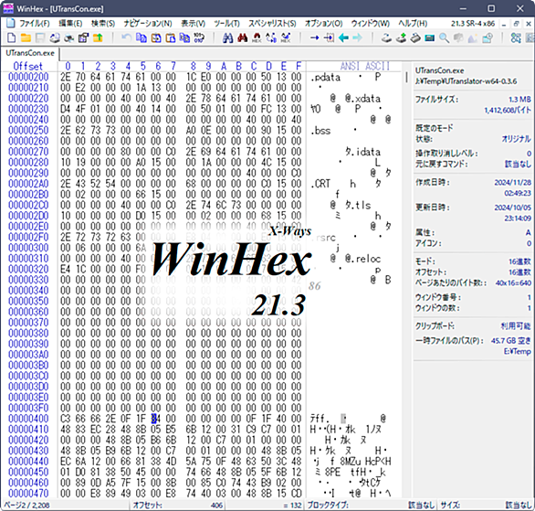Click the = 132 value in status bar
535x511 pixels.
[292, 506]
